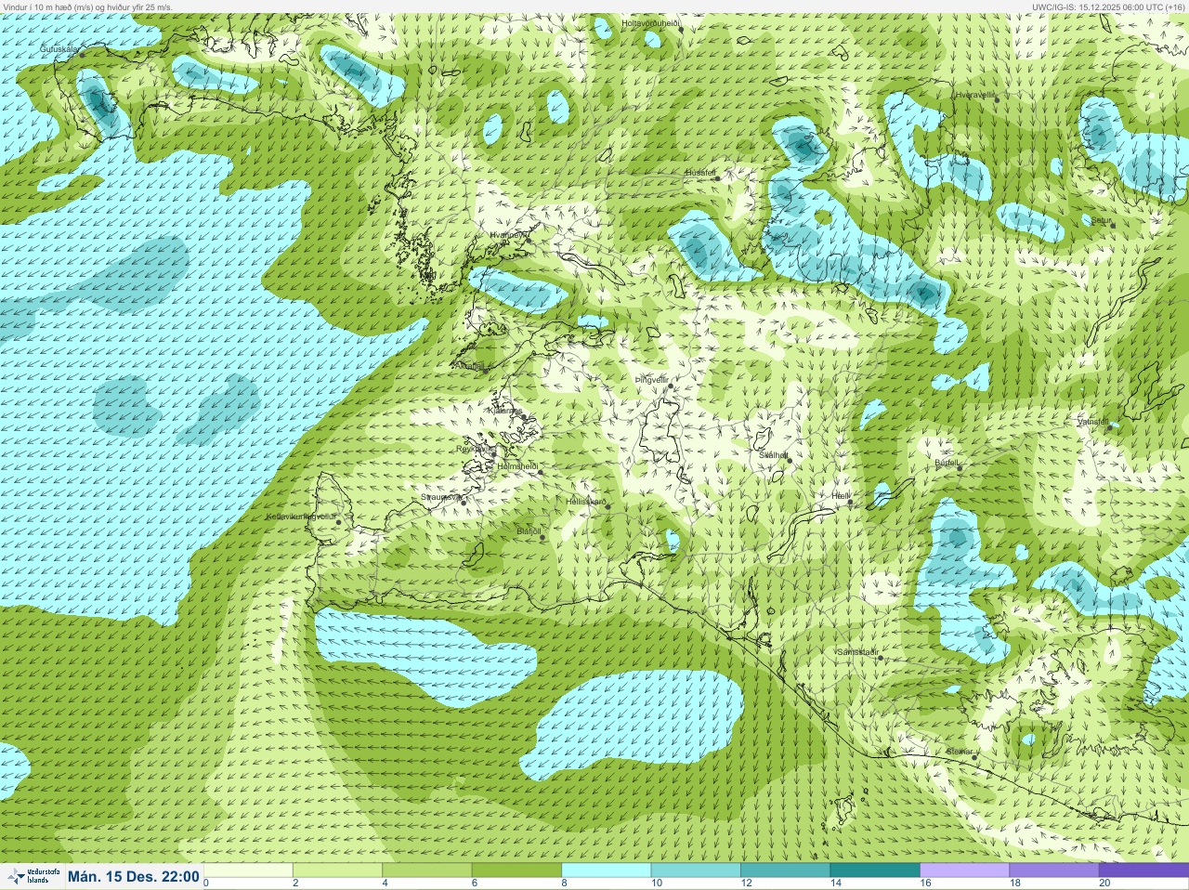Click the map title text about Vindur í 10 m hæð
The image size is (1189, 890).
tap(87, 7)
